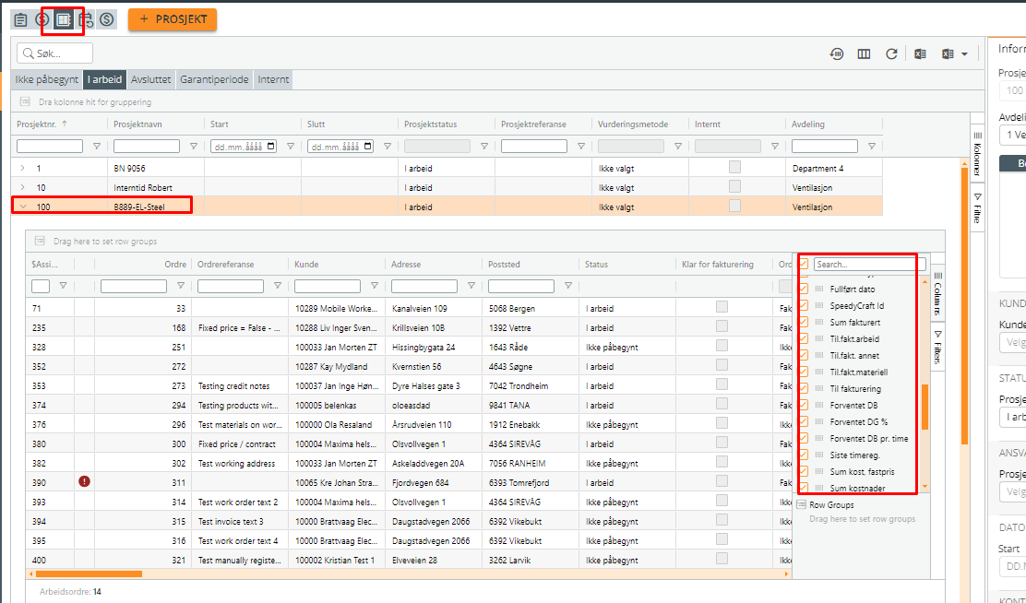Open filter for Internt column
Image resolution: width=1026 pixels, height=603 pixels.
coord(775,147)
